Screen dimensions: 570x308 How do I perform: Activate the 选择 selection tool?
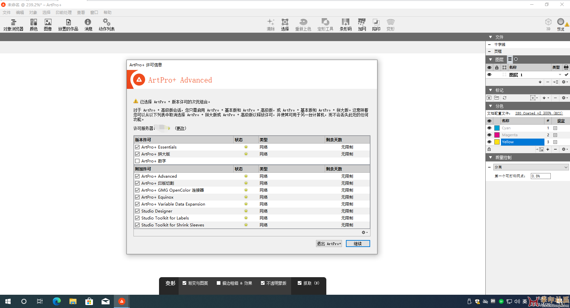[x=285, y=25]
